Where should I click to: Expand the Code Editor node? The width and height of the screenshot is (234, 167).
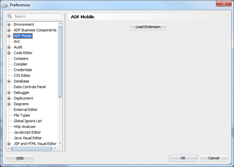(x=9, y=53)
